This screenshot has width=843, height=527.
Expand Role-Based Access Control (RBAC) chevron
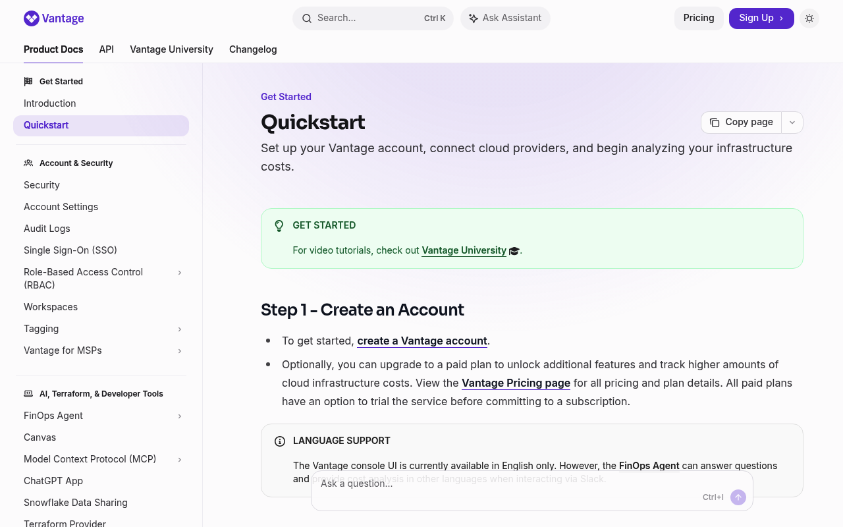click(x=180, y=273)
